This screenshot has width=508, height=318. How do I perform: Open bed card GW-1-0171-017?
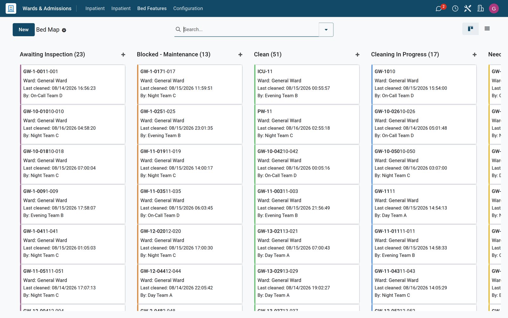pos(190,84)
